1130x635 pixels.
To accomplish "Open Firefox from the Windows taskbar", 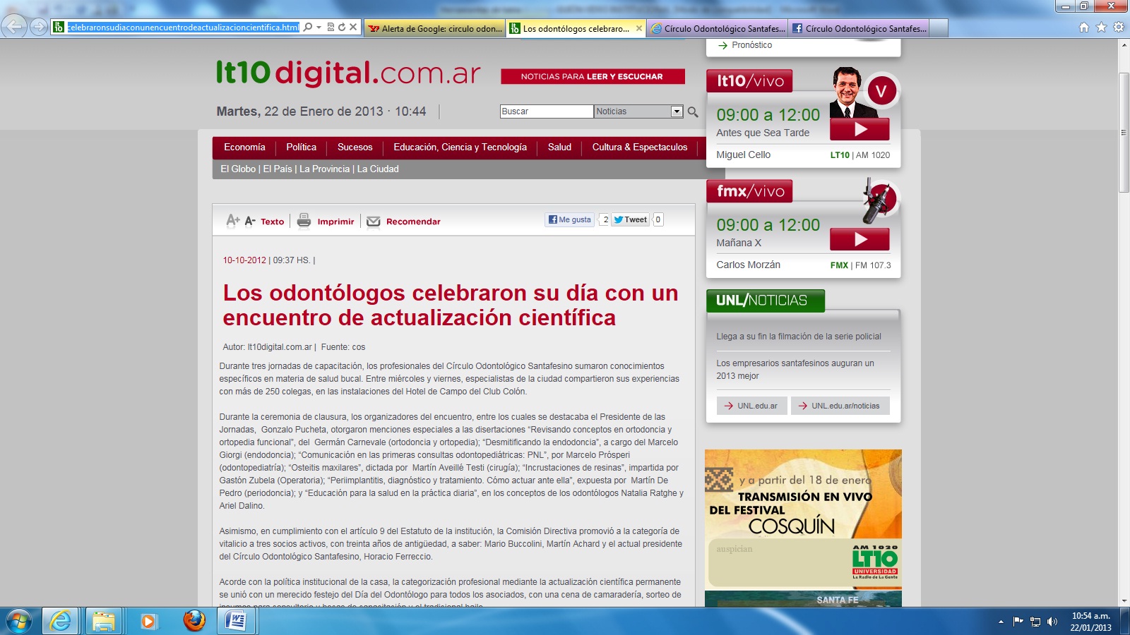I will click(194, 621).
